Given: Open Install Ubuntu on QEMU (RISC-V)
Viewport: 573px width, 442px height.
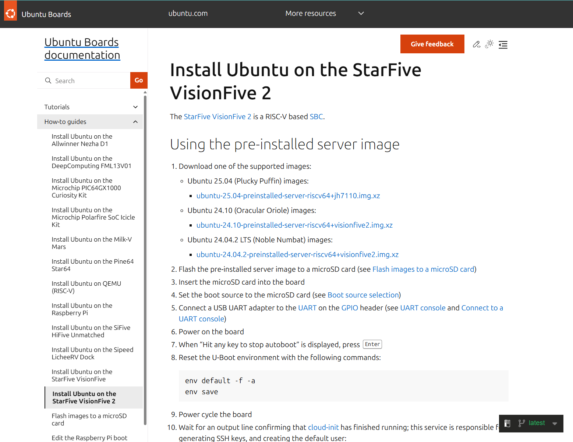Looking at the screenshot, I should pyautogui.click(x=86, y=287).
